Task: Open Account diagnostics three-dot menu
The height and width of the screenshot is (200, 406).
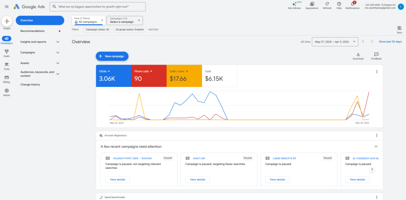Action: (x=377, y=135)
